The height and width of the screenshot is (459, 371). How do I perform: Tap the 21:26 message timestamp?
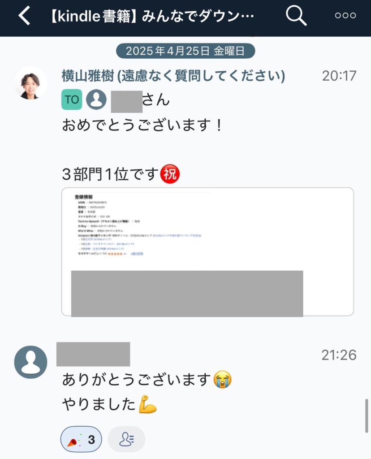[339, 355]
